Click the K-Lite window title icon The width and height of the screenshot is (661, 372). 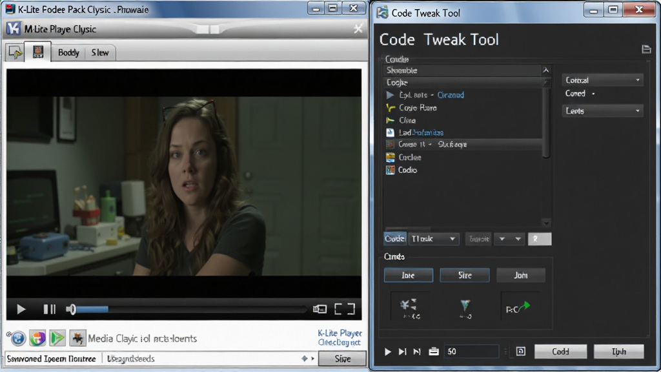(10, 9)
